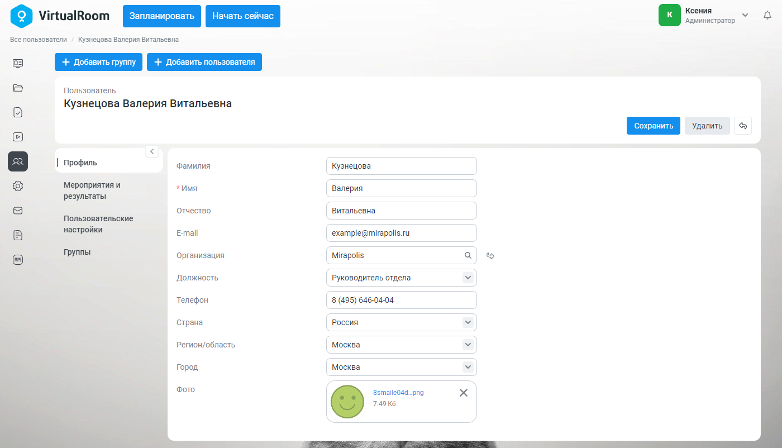Open the play recordings icon in sidebar

18,137
